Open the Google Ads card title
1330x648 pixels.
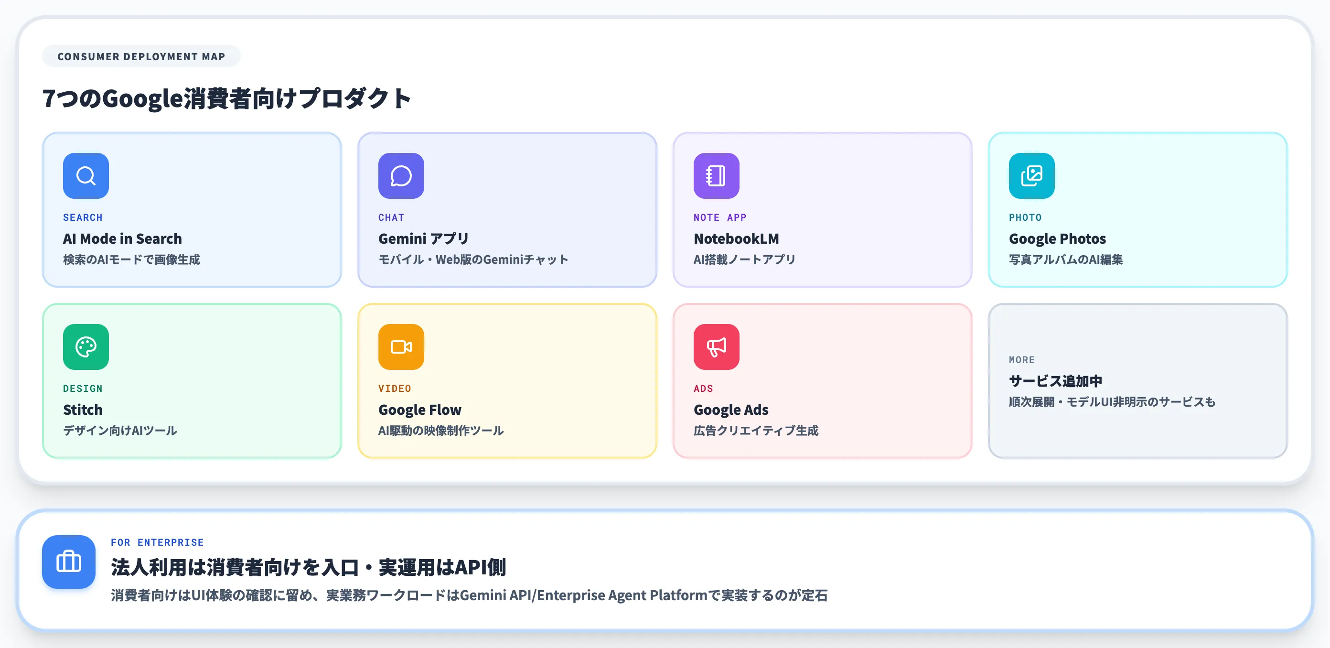731,410
